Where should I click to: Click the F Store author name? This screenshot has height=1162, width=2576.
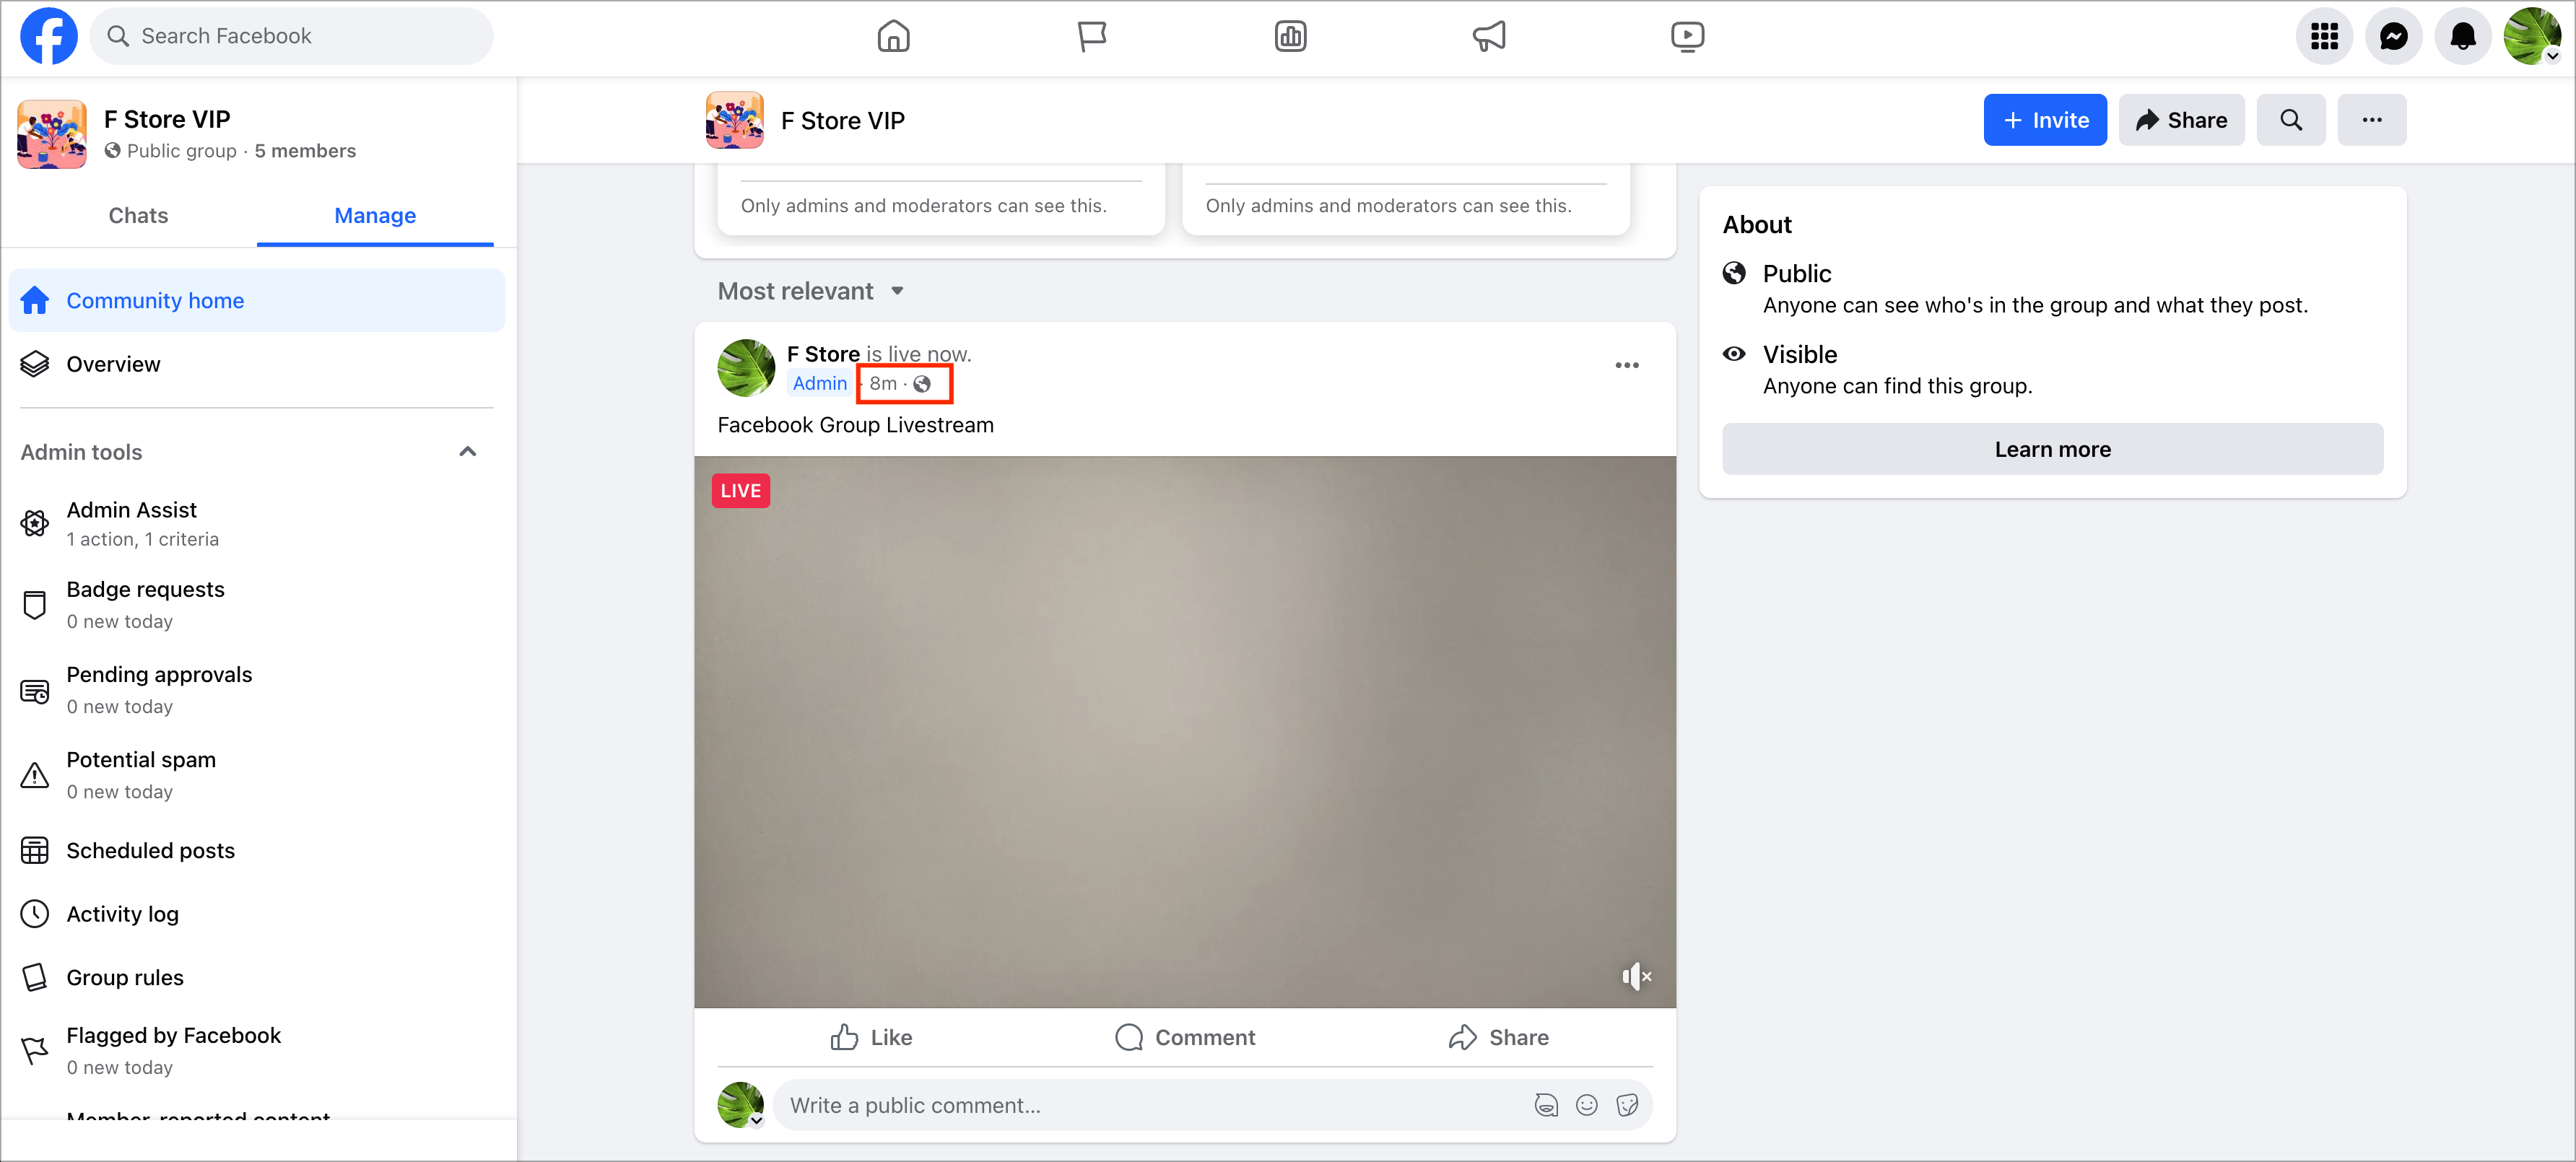pyautogui.click(x=823, y=354)
